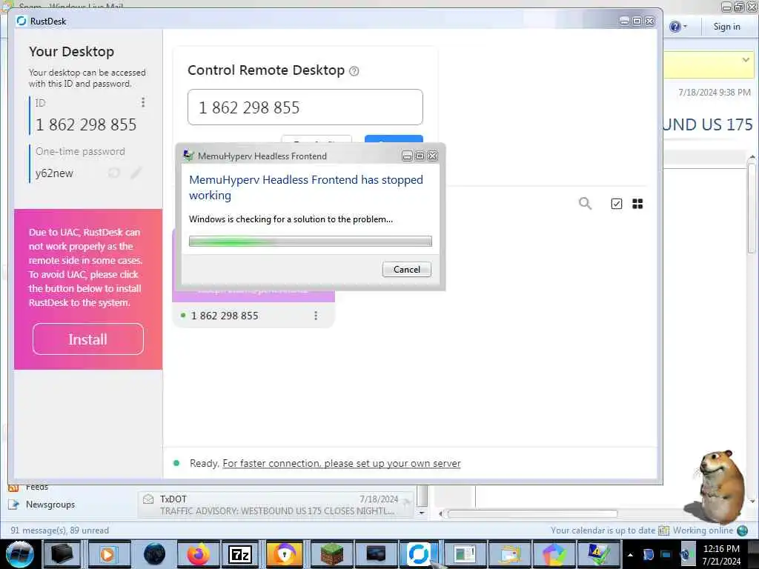Click the help icon beside Control Remote Desktop
This screenshot has height=569, width=759.
(354, 71)
